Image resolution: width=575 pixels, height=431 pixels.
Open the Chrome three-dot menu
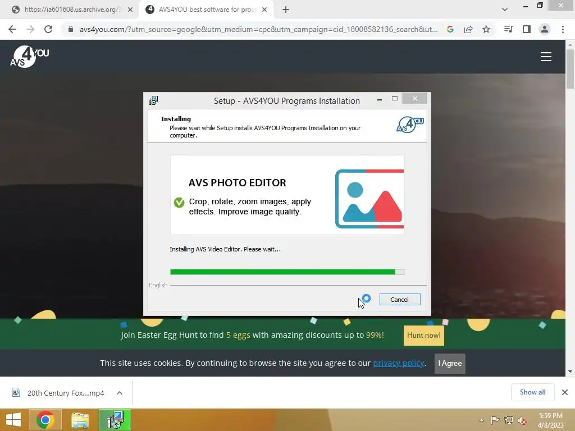[x=563, y=29]
